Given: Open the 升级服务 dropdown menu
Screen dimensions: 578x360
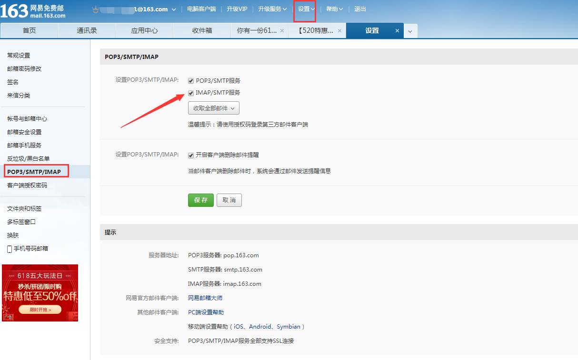Looking at the screenshot, I should point(272,9).
